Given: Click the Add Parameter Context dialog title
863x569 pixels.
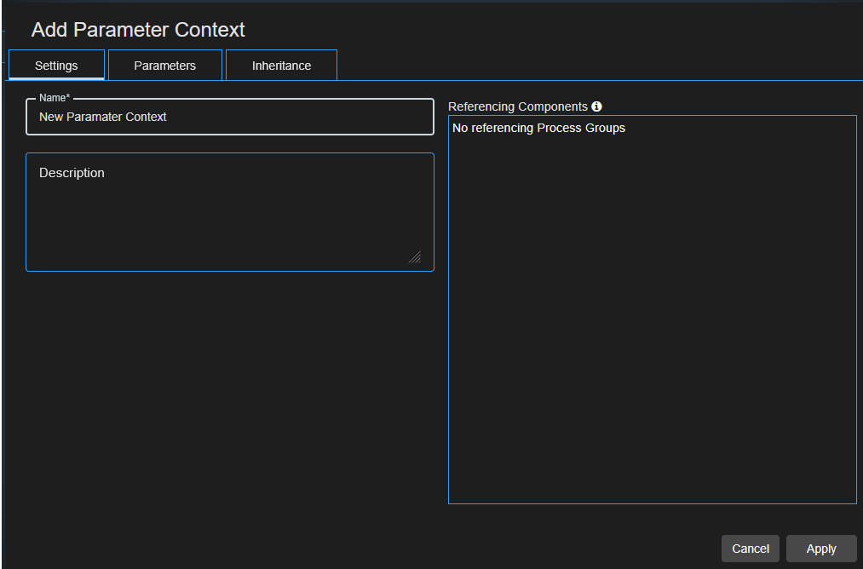Looking at the screenshot, I should pos(137,29).
